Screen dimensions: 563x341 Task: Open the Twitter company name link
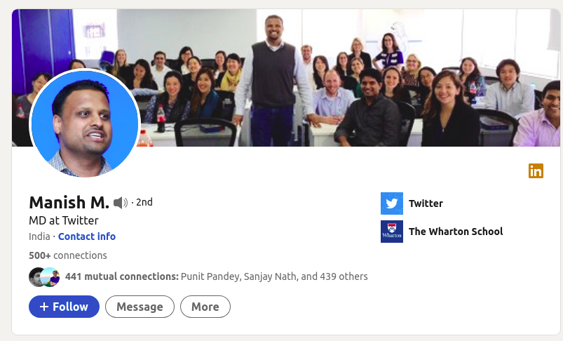[426, 203]
